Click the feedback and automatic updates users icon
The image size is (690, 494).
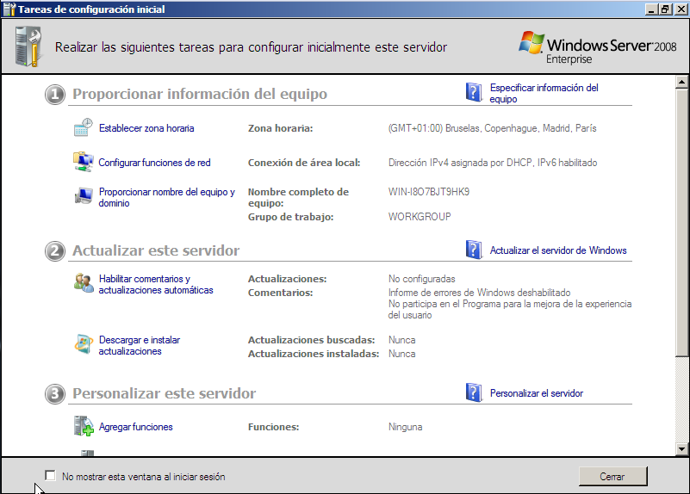84,283
